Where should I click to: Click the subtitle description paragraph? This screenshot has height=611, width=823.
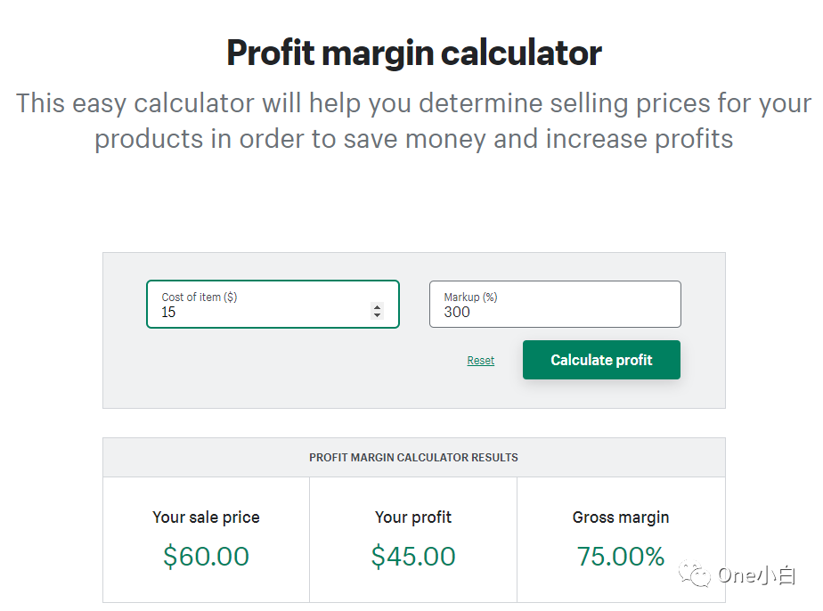414,121
